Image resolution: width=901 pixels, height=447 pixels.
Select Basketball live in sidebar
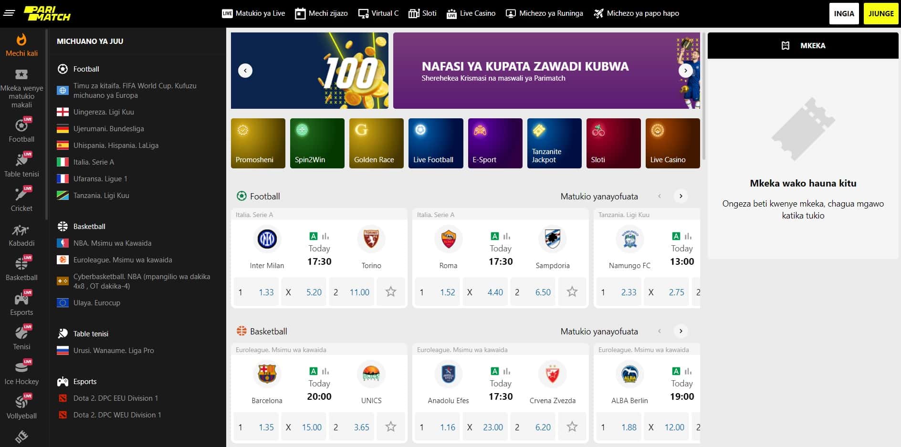click(x=21, y=268)
